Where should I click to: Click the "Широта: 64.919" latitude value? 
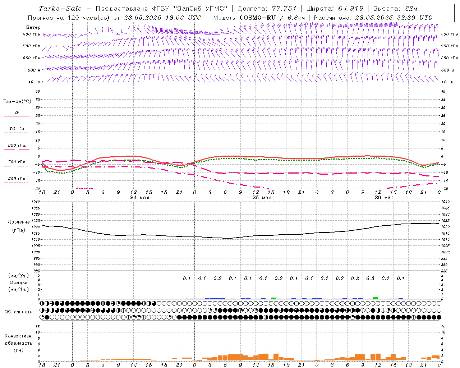click(335, 9)
